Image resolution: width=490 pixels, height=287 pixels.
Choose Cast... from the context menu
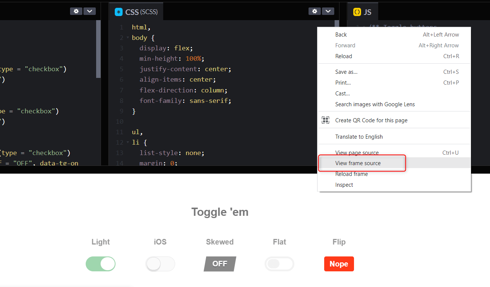[x=394, y=94]
